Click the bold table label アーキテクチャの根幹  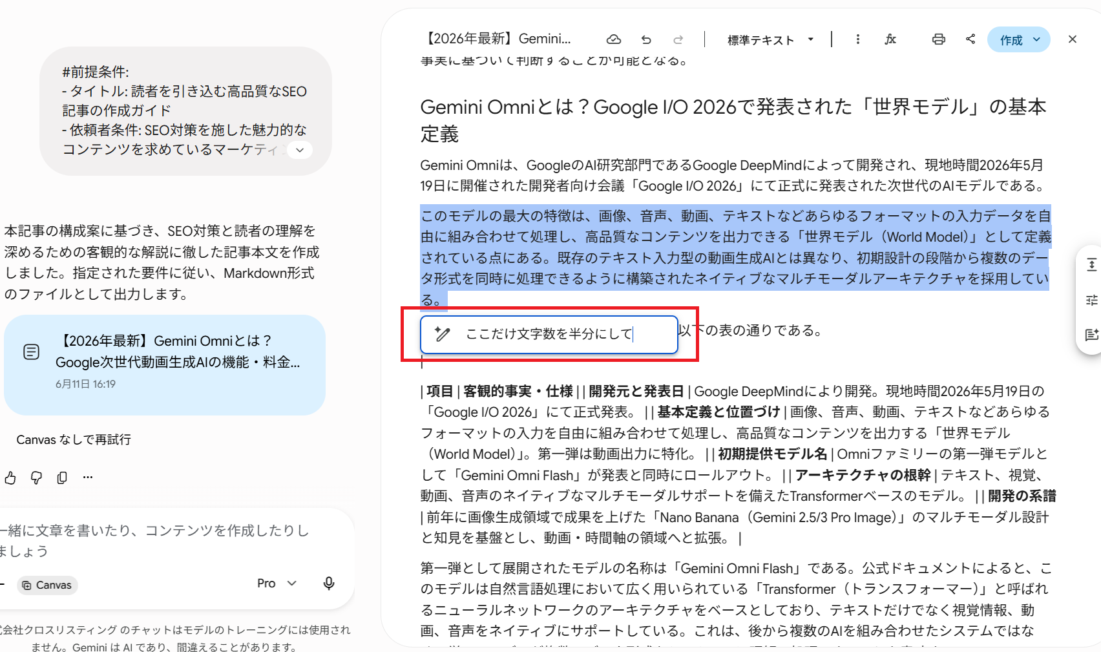(863, 476)
